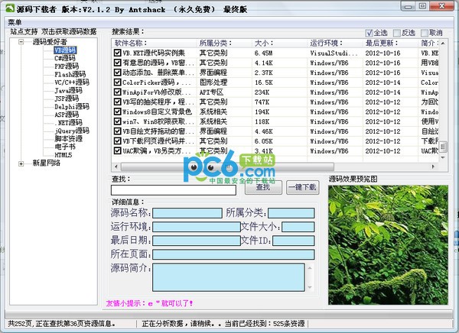Sort by 所属分类 column header
The height and width of the screenshot is (333, 459).
(x=224, y=44)
